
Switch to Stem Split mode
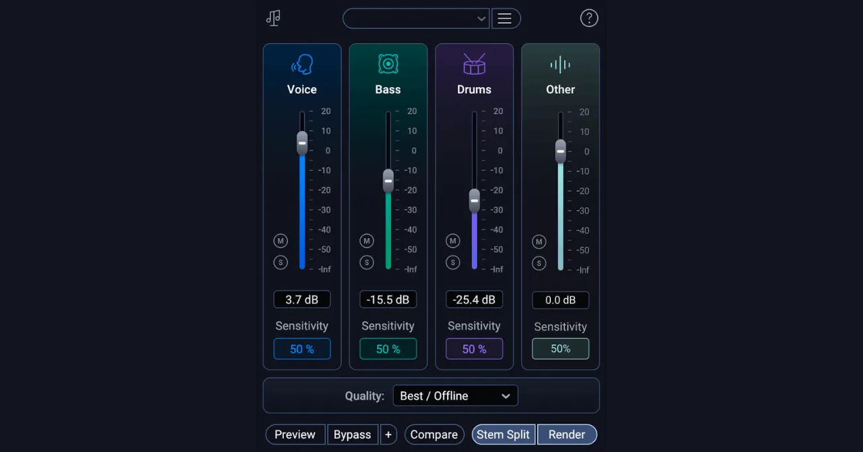(503, 434)
